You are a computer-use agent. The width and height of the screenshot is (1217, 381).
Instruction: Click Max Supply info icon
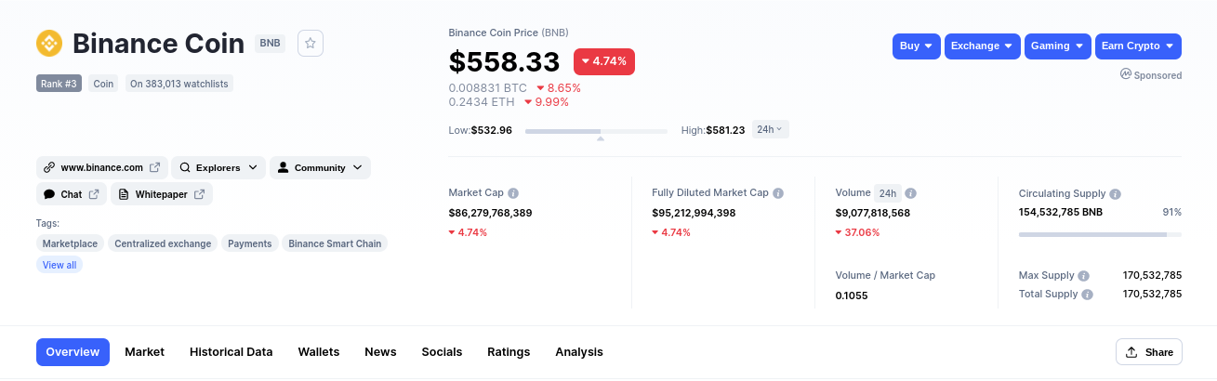(1083, 276)
